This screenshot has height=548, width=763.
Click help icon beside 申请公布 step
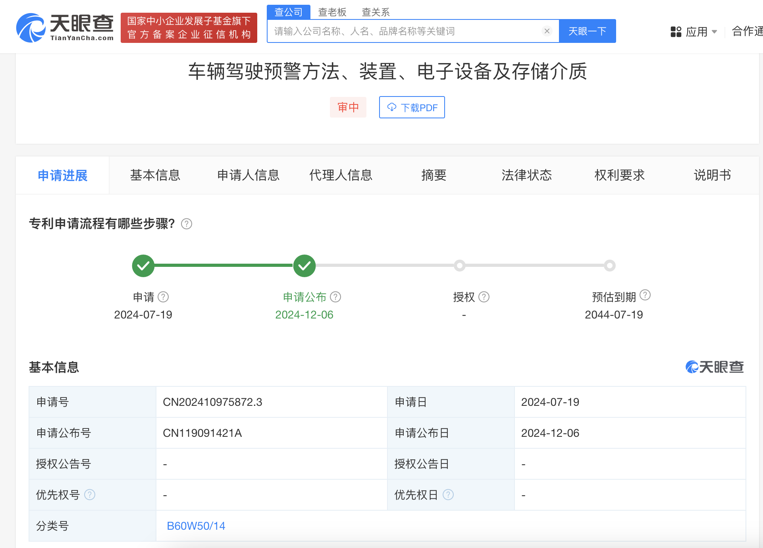click(335, 297)
